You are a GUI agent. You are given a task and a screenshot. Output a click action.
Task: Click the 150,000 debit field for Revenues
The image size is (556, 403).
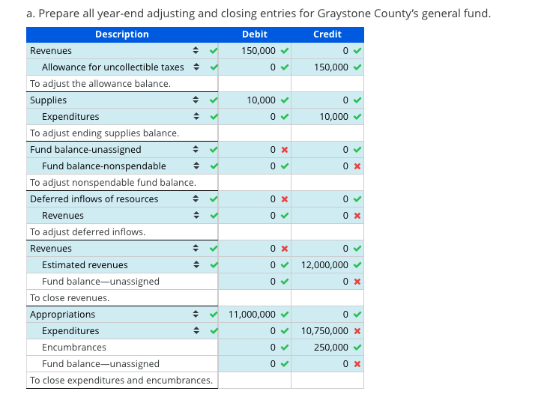click(255, 51)
